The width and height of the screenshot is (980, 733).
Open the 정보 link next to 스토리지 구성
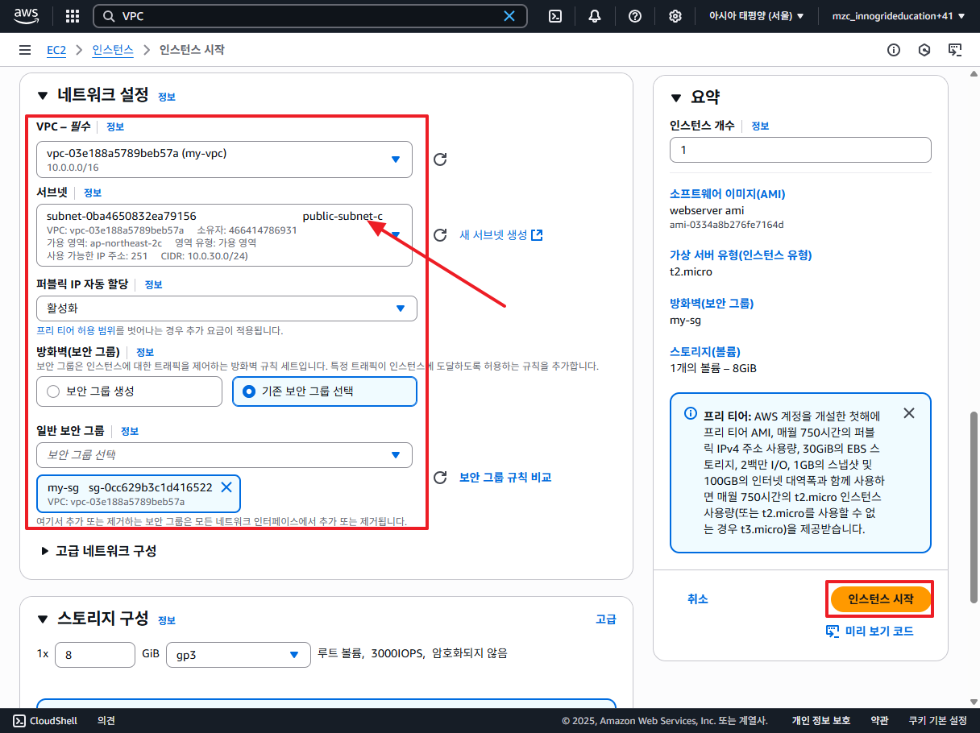167,620
